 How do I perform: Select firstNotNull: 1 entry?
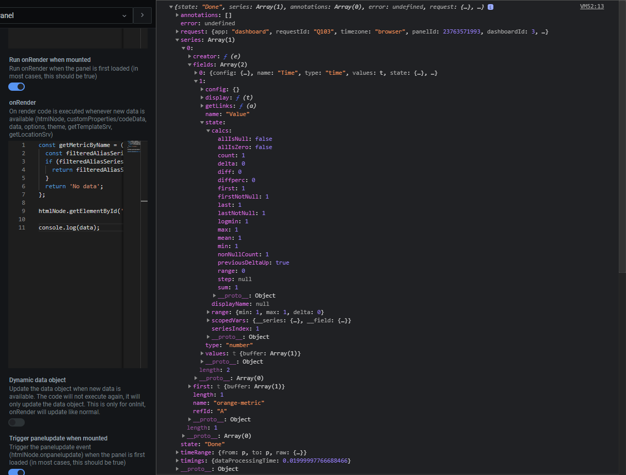pyautogui.click(x=243, y=196)
